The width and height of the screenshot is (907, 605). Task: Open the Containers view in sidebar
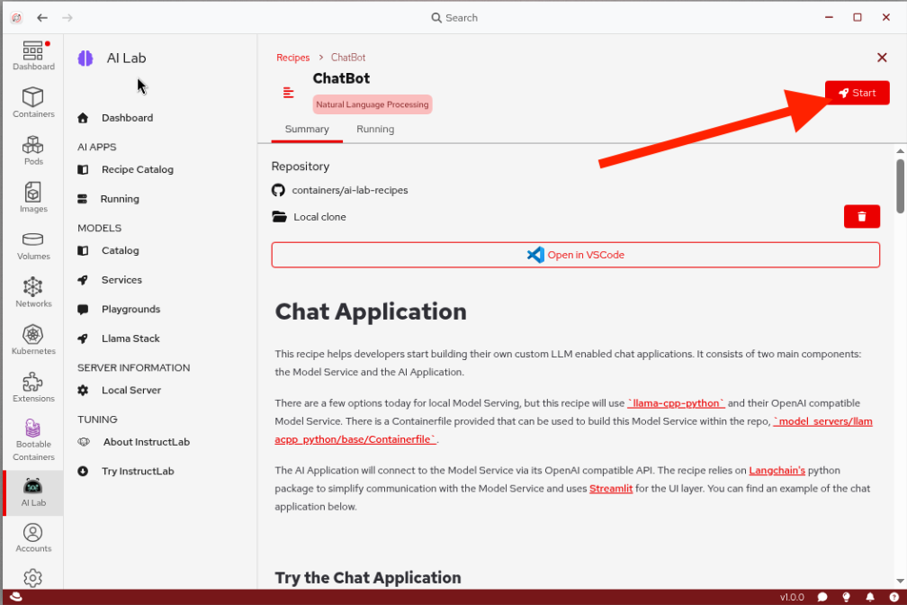[32, 103]
